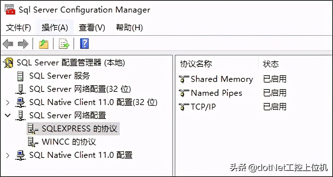Screen dimensions: 333x177
Task: Click the 状态 column header
Action: (x=271, y=64)
